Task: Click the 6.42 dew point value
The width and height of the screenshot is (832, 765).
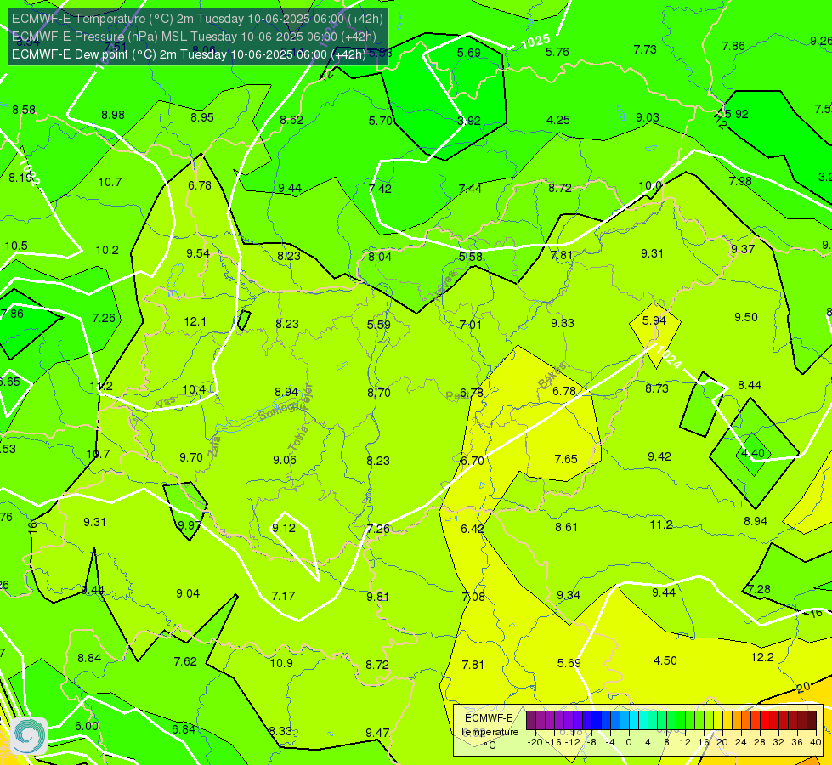Action: pyautogui.click(x=473, y=529)
